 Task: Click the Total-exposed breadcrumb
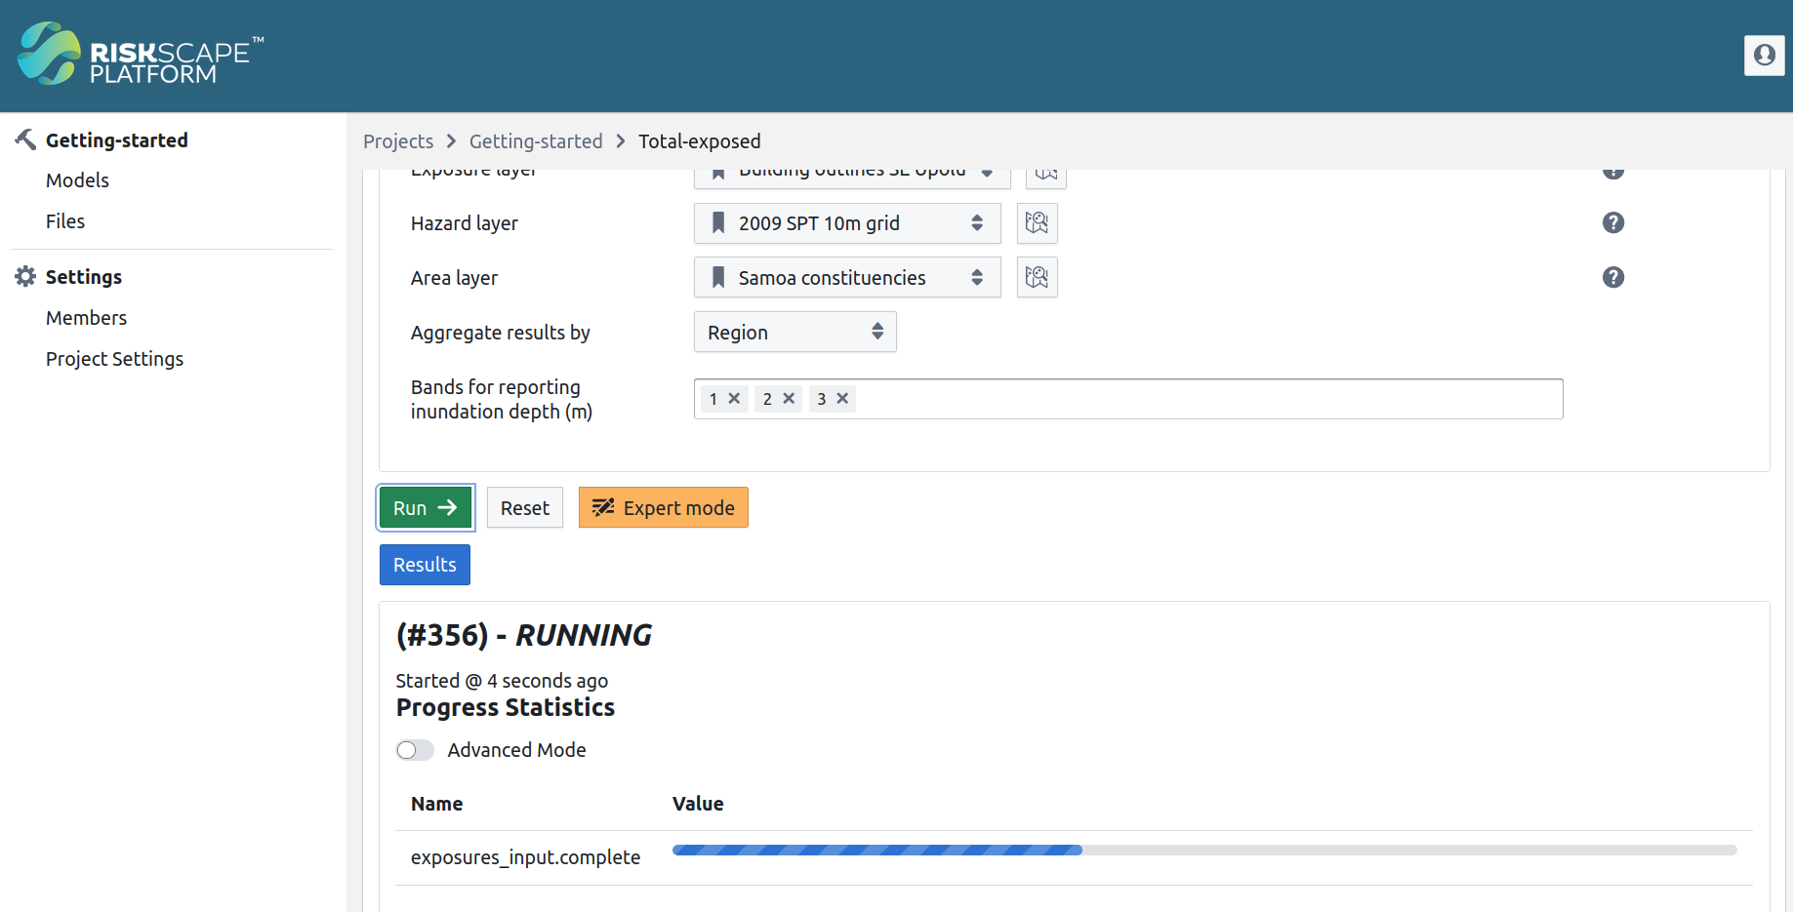(700, 141)
